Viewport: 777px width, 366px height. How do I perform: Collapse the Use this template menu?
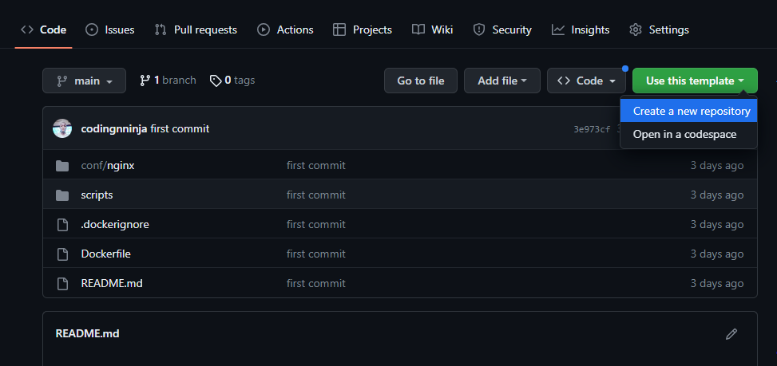tap(695, 81)
